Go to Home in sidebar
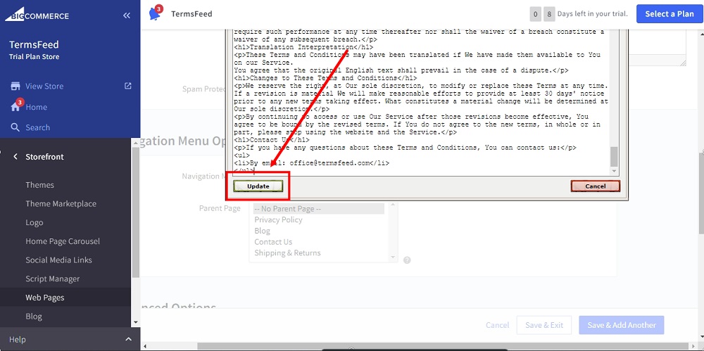Screen dimensions: 704x351 click(37, 108)
